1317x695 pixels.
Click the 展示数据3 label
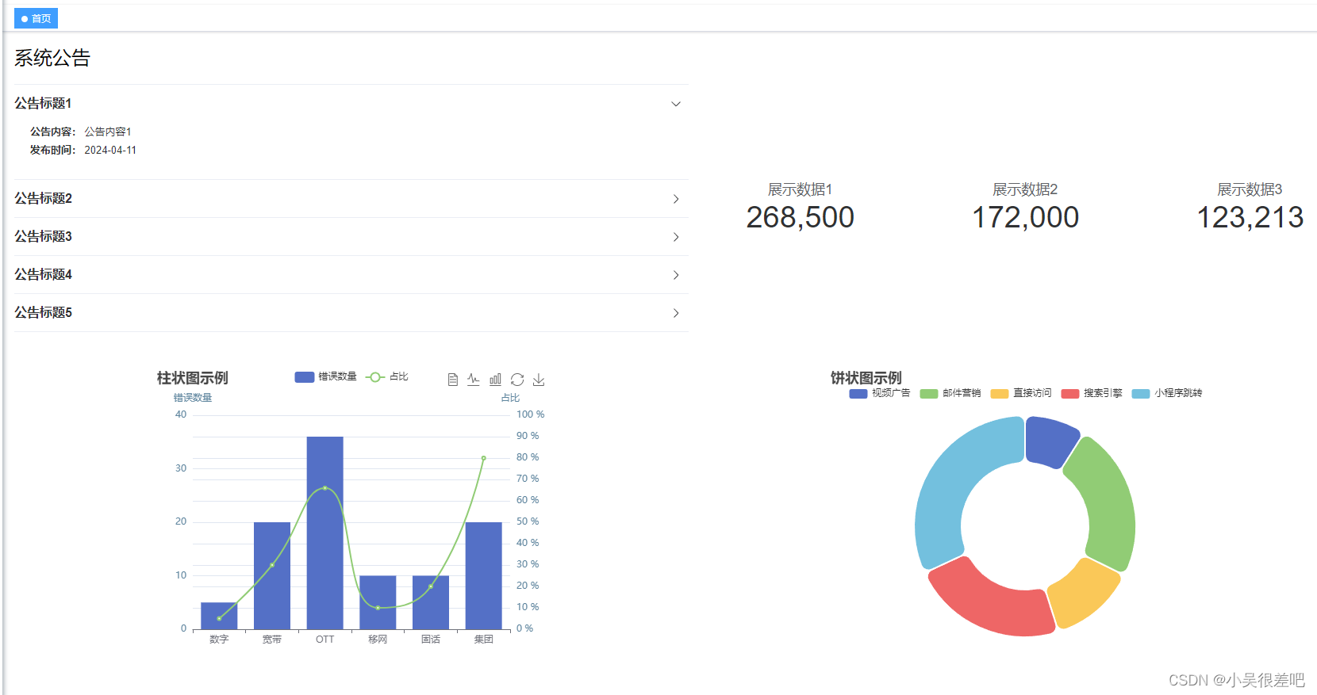1250,189
